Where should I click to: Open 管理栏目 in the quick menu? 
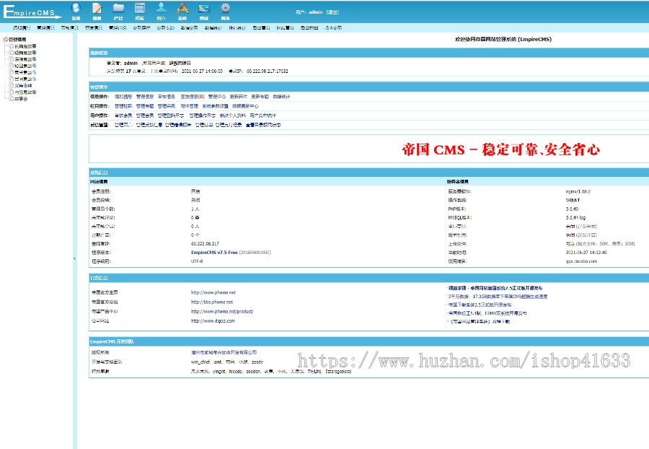click(123, 106)
